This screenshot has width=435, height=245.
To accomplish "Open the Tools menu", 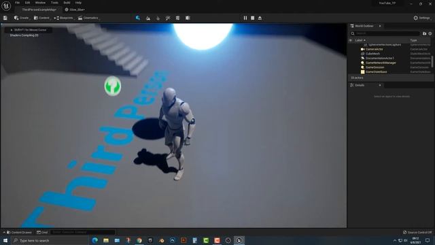I will point(54,3).
